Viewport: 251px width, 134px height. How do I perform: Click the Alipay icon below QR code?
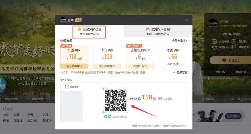[x=106, y=116]
